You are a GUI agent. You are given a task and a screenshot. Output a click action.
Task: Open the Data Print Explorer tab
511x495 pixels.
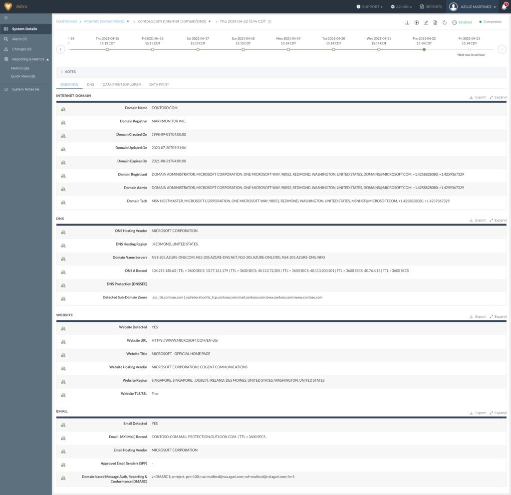point(122,84)
